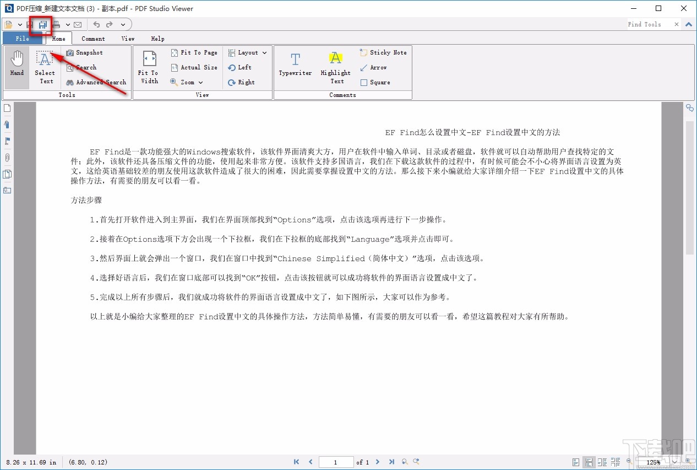Open the Layout dropdown

[247, 52]
